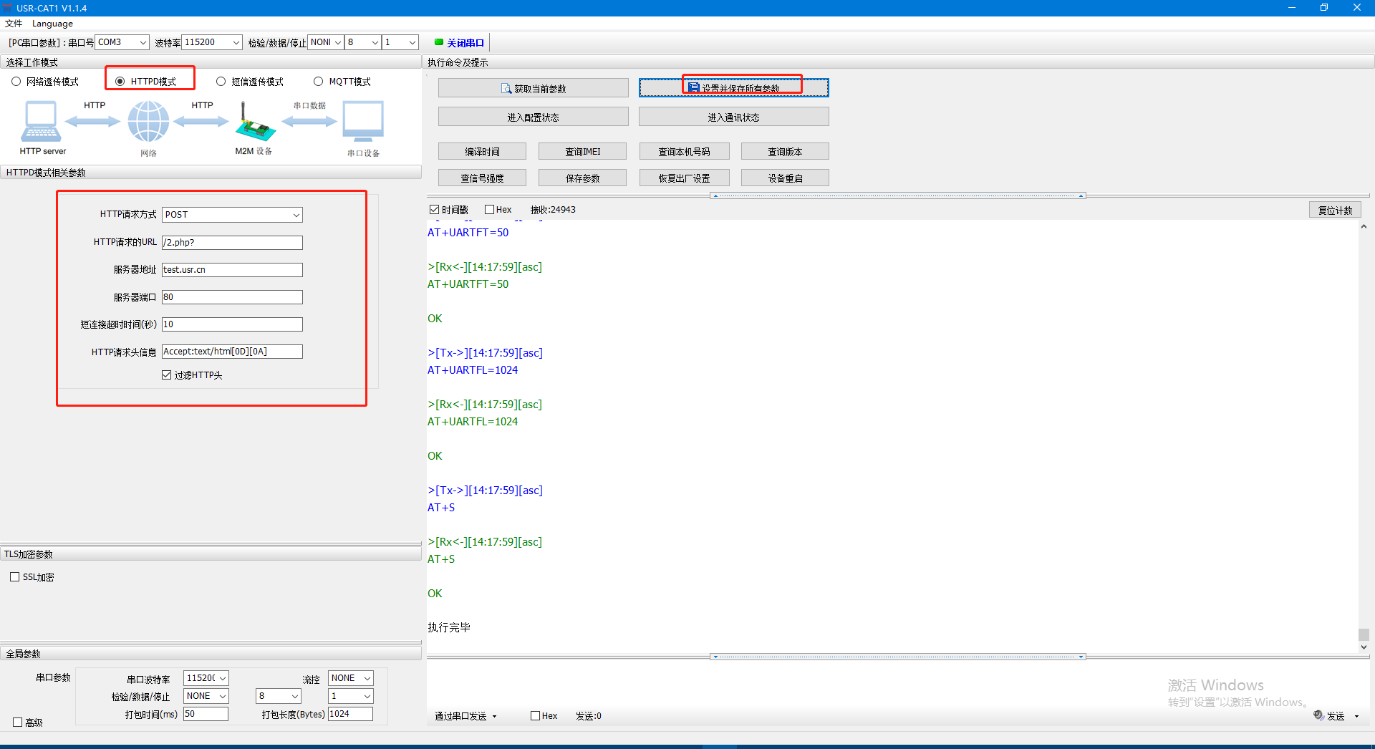The image size is (1375, 749).
Task: Enable the SSL encryption checkbox
Action: pos(15,577)
